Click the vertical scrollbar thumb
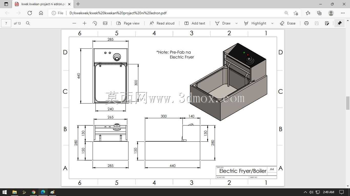 pos(348,103)
